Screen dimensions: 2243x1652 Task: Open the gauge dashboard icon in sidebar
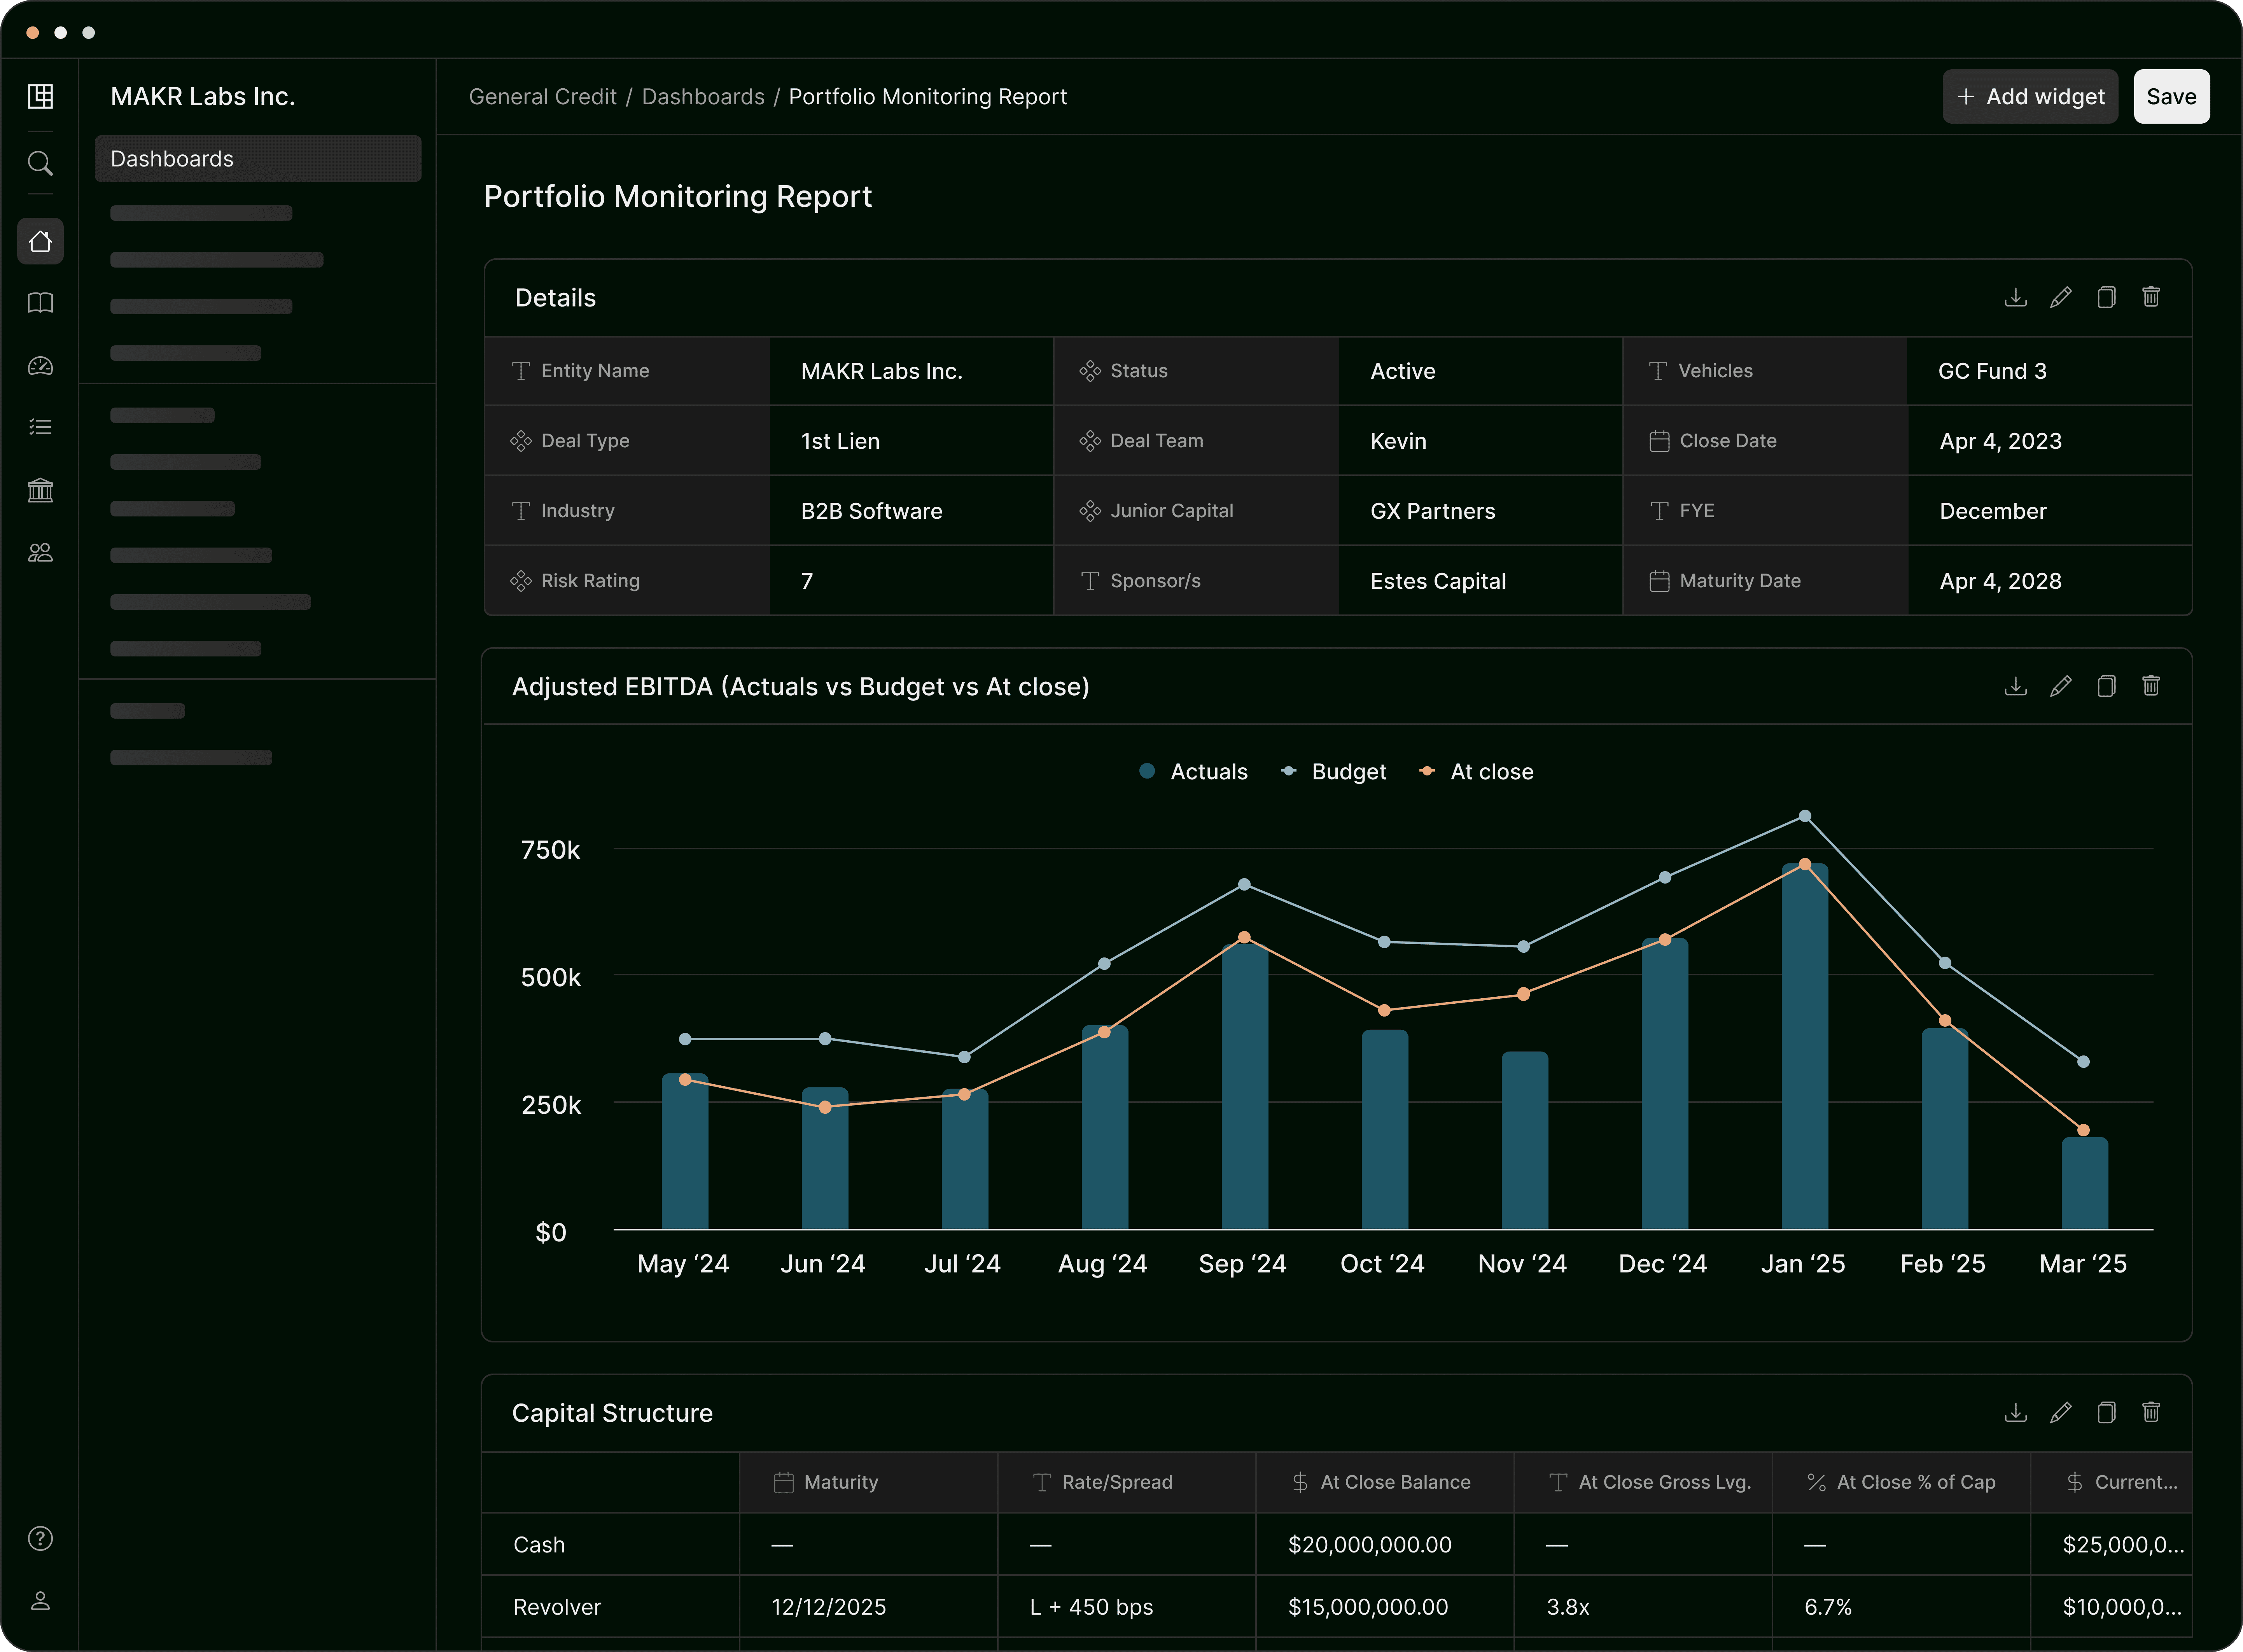pos(40,366)
